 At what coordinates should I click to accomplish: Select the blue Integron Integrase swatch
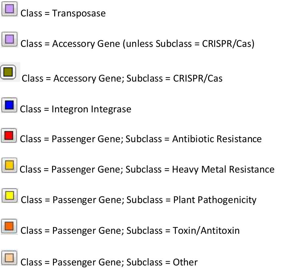pos(10,105)
